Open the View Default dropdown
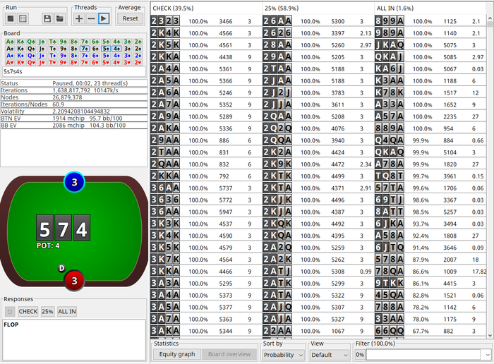 (330, 355)
